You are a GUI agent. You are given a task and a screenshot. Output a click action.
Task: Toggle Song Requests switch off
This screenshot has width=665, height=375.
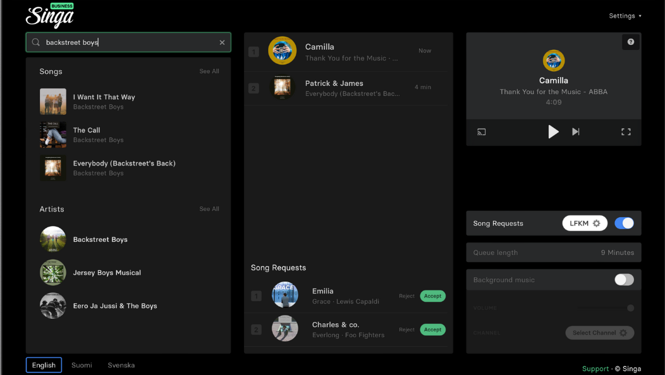[x=625, y=223]
